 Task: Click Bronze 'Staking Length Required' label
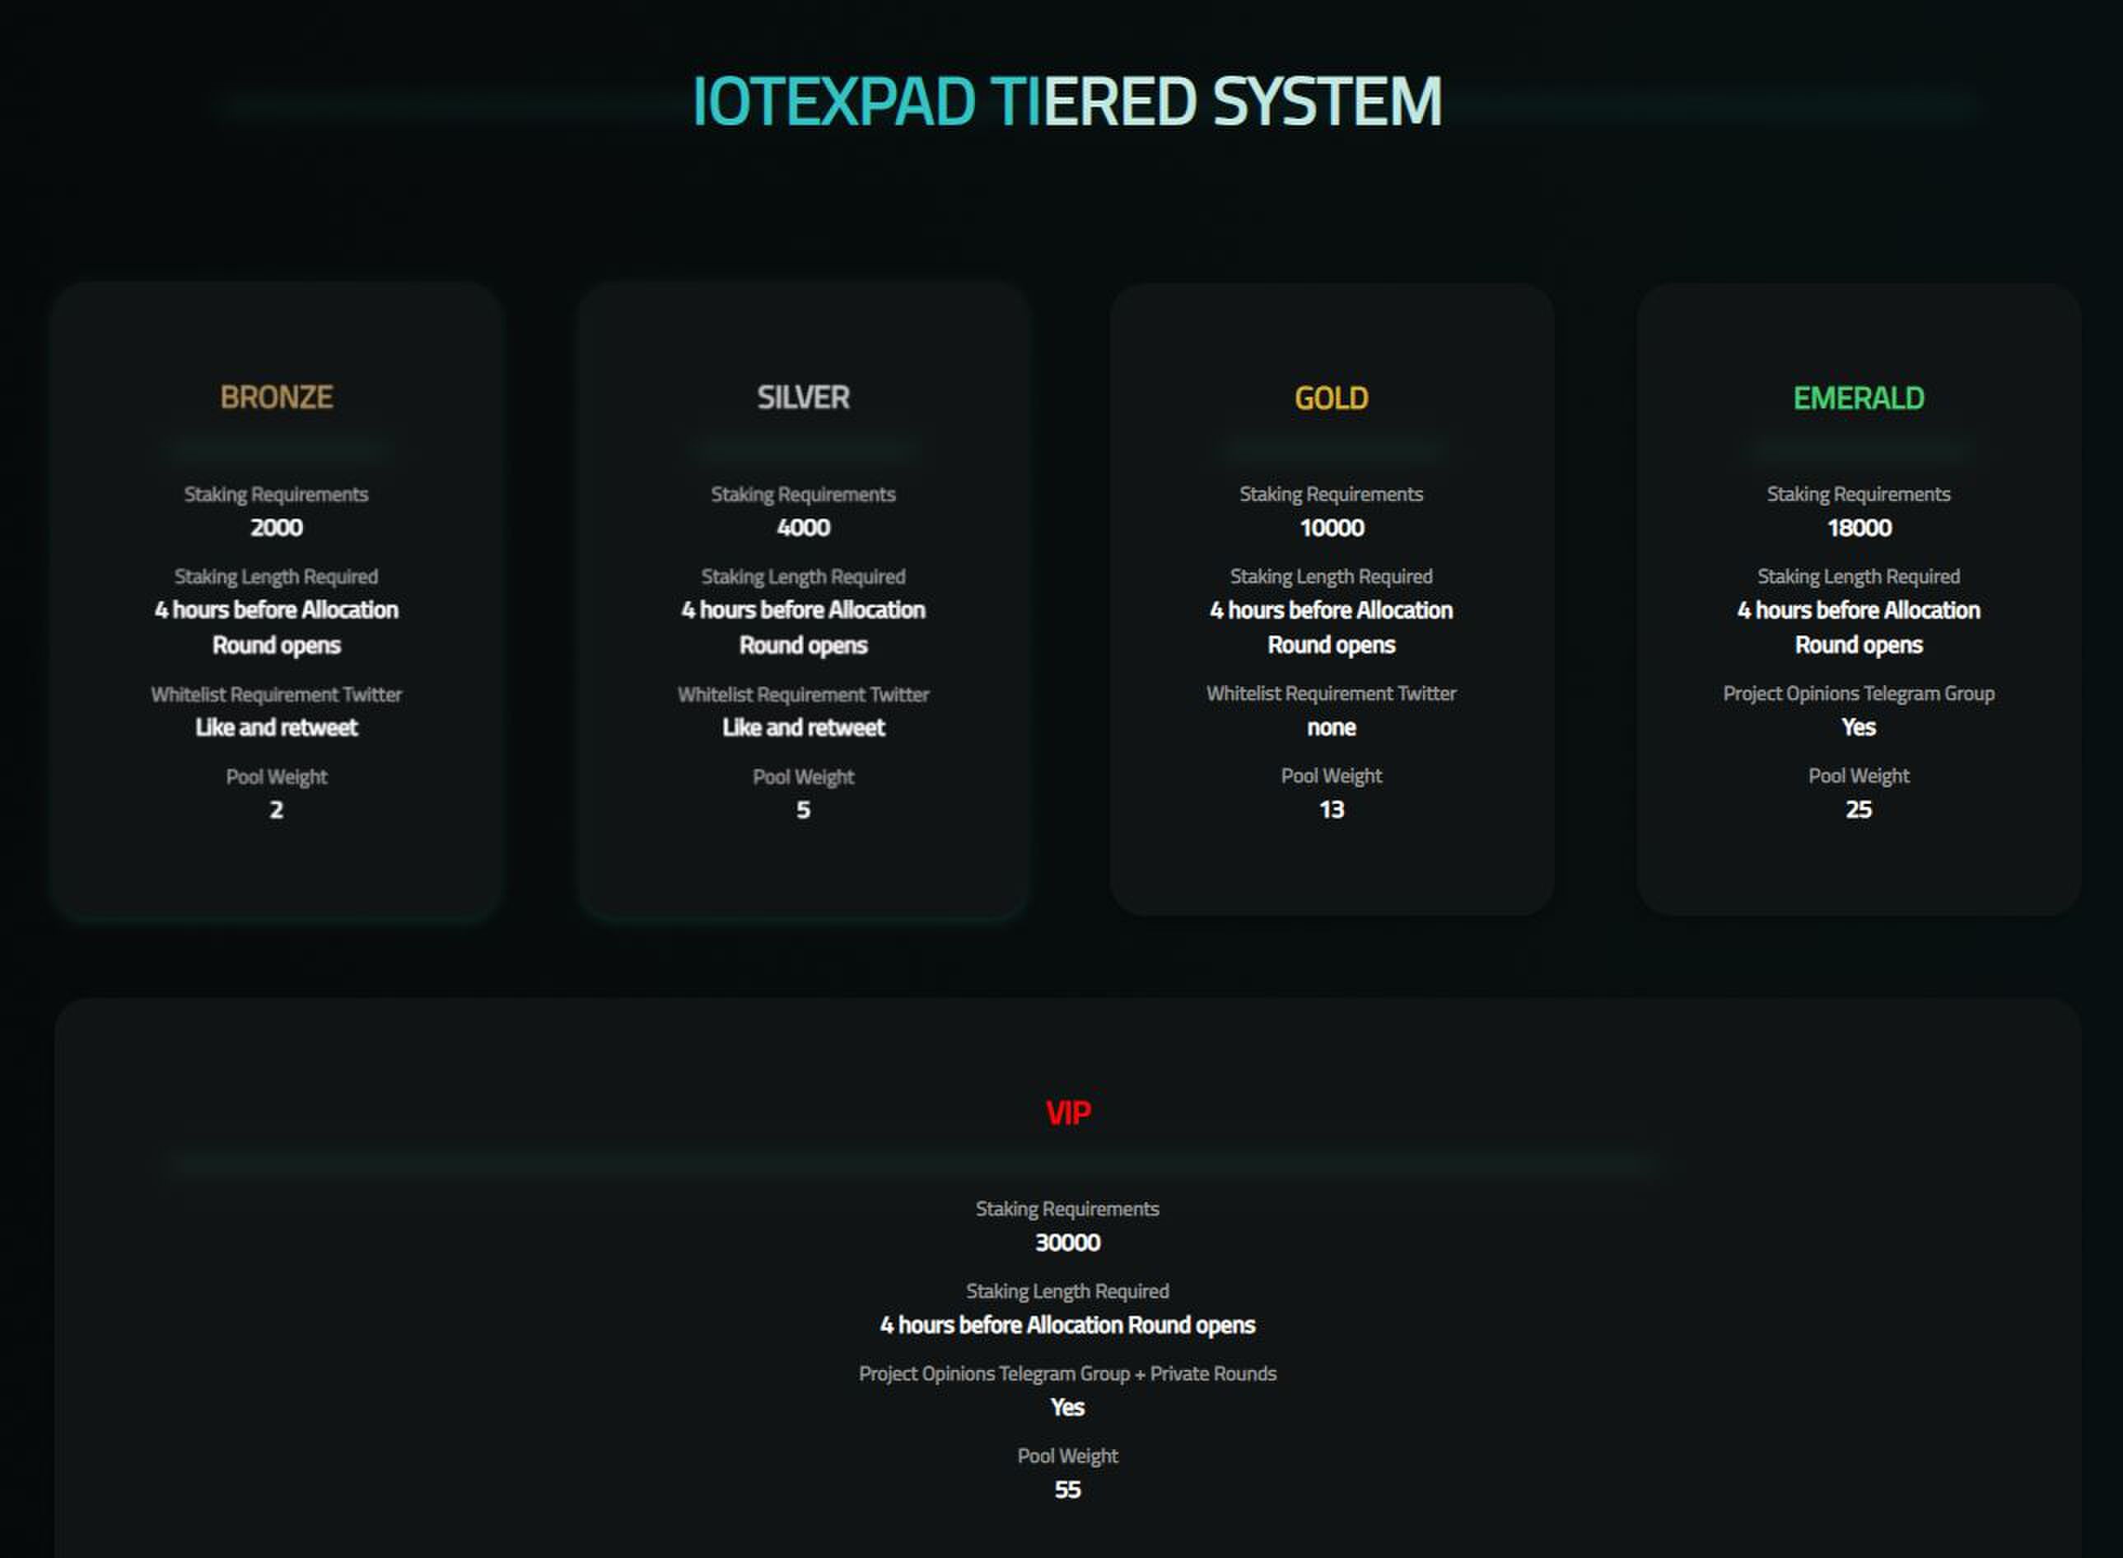coord(277,576)
